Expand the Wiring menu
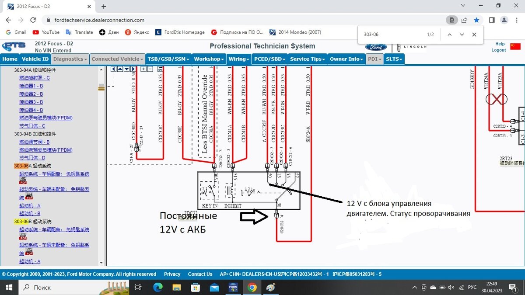Screen dimensions: 525x295 [239, 59]
